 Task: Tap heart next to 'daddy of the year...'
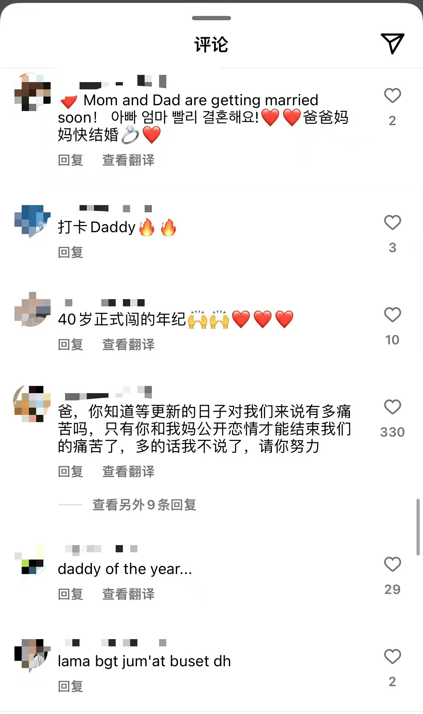392,564
